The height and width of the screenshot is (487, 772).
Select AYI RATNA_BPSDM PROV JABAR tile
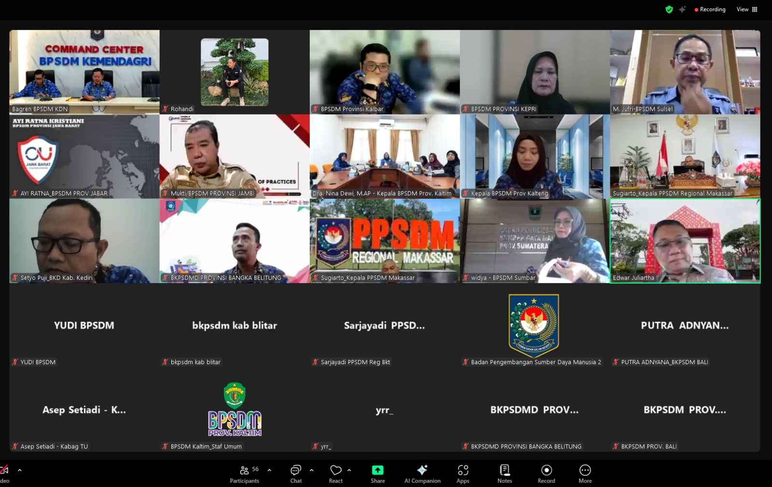pos(84,156)
